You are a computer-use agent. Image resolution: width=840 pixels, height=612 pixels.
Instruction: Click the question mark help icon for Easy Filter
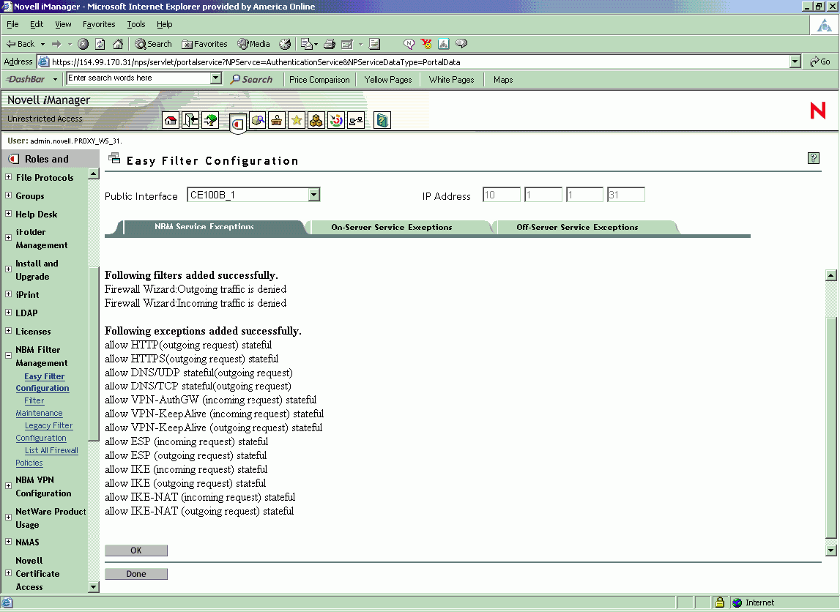pyautogui.click(x=813, y=158)
